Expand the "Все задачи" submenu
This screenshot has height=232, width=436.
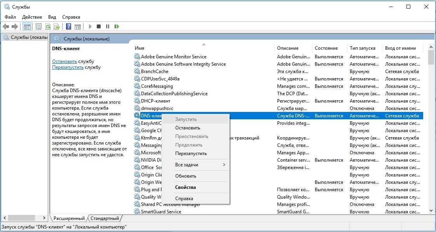(200, 165)
